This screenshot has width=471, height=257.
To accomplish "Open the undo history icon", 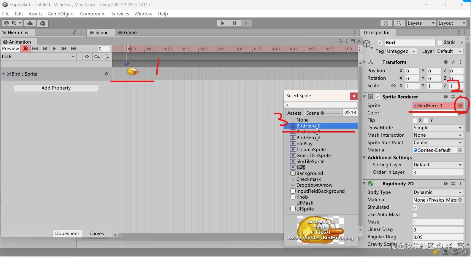I will pos(386,23).
